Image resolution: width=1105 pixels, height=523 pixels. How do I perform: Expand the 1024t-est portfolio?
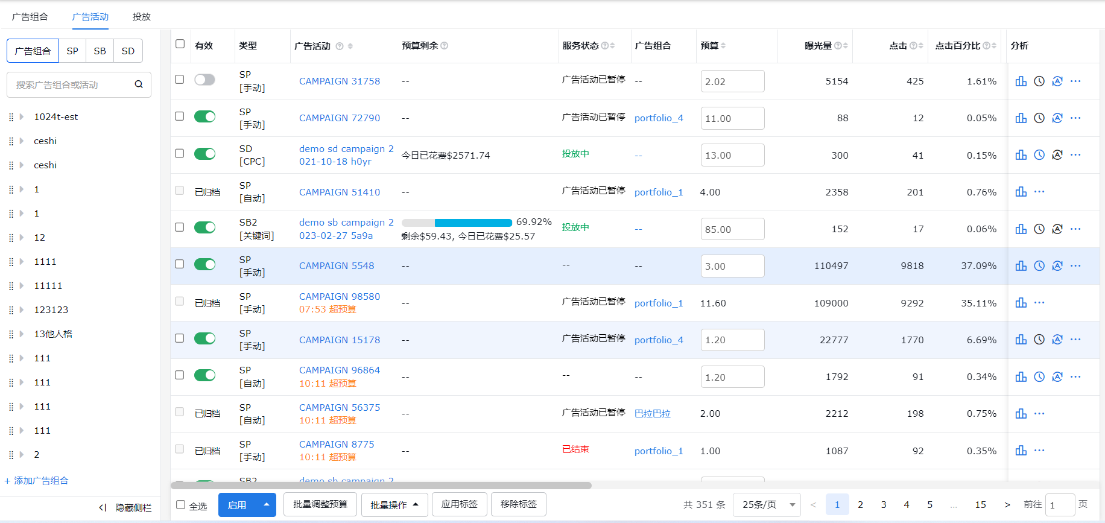22,117
